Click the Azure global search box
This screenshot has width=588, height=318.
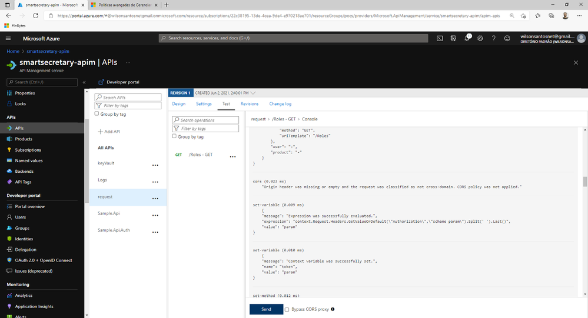coord(293,38)
